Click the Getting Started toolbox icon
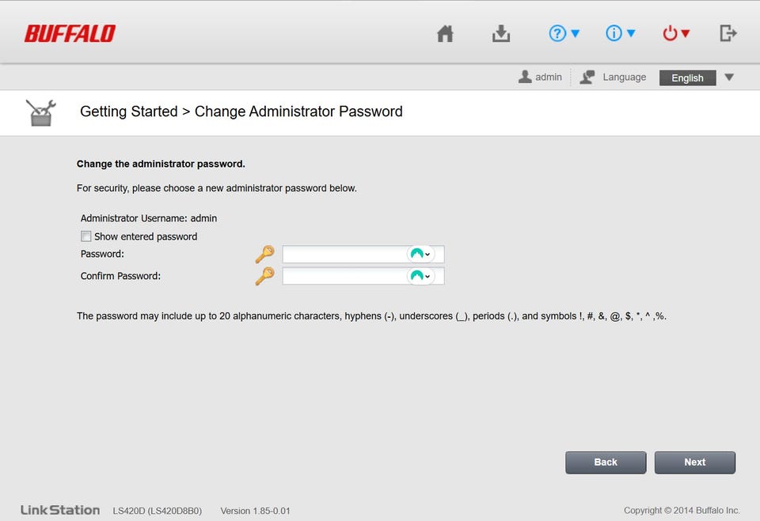 click(40, 112)
